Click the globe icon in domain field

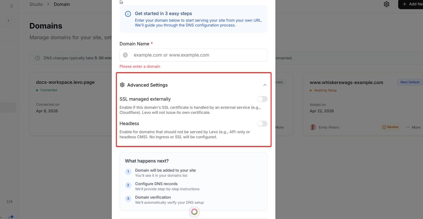tap(125, 55)
